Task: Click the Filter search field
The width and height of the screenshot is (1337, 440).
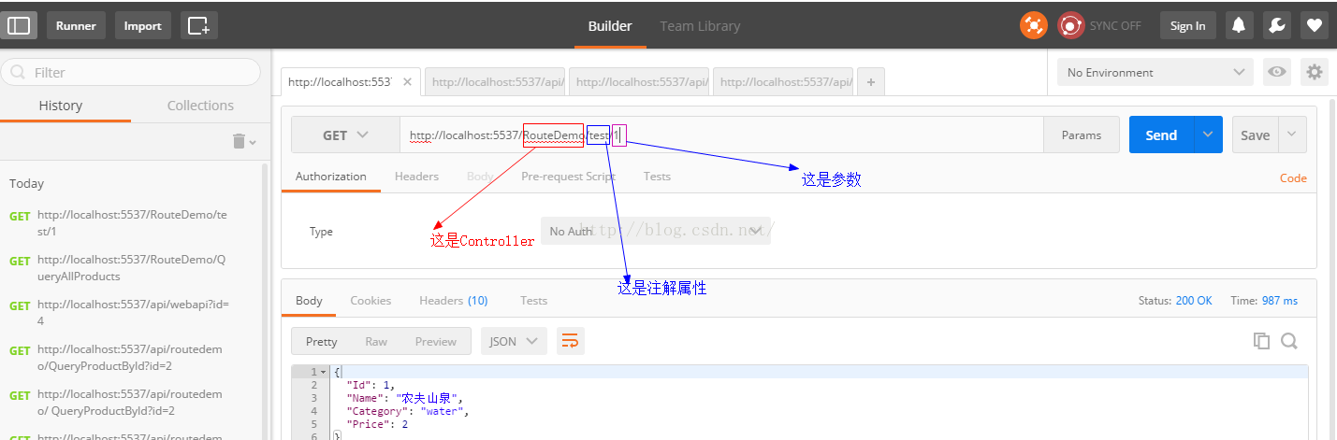Action: [131, 72]
